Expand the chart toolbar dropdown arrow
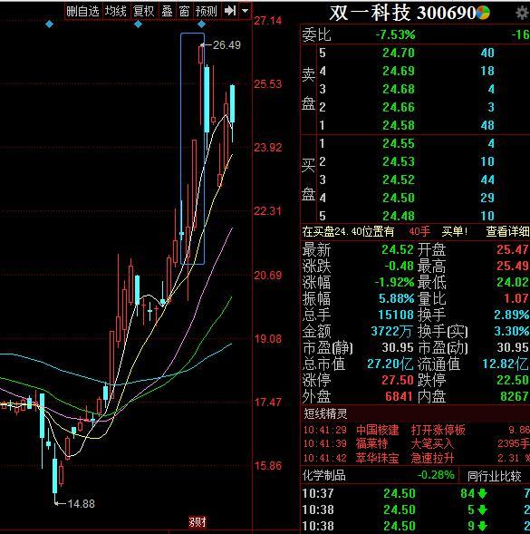The height and width of the screenshot is (534, 530). click(246, 11)
